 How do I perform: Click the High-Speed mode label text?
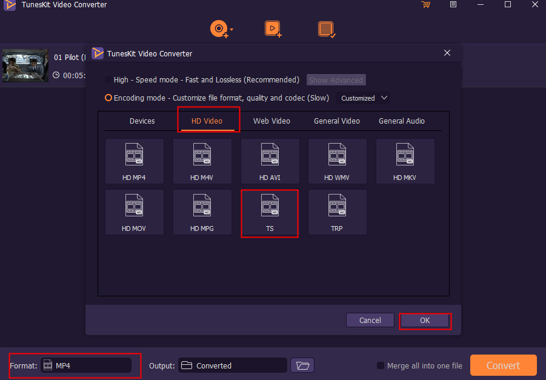click(x=207, y=80)
